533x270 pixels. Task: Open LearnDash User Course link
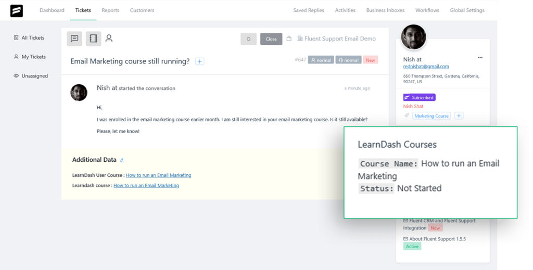coord(158,175)
